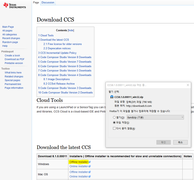Close the CCS8.1.0.00011_win32.zip dialog
The height and width of the screenshot is (180, 194).
point(188,85)
